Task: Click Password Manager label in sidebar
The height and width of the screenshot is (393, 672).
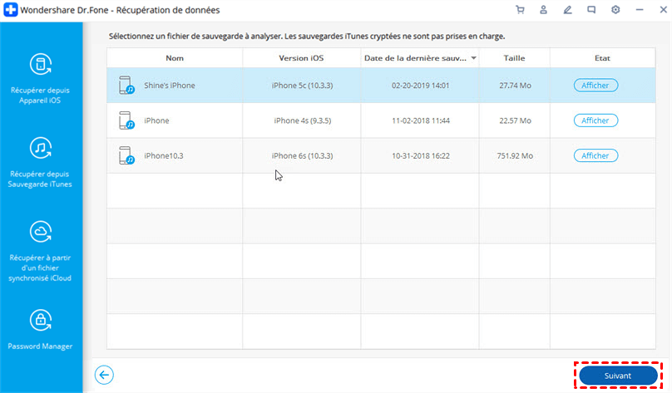Action: tap(40, 346)
